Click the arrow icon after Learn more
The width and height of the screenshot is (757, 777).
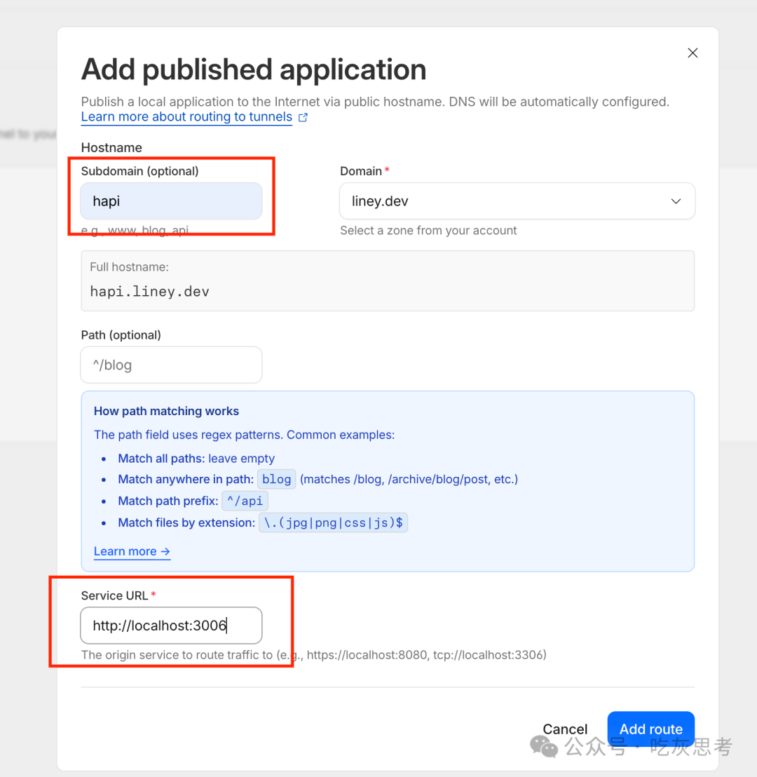coord(165,551)
